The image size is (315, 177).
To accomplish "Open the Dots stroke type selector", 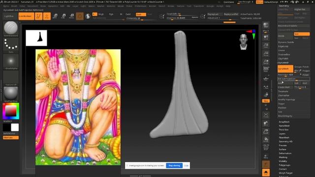I will click(x=11, y=45).
